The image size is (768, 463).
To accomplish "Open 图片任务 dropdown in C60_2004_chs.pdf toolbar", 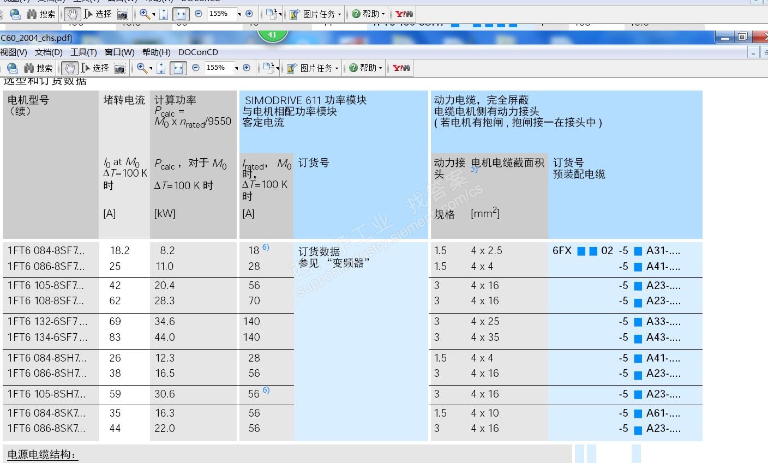I will 314,68.
